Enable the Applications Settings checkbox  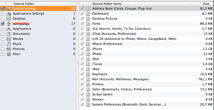(x=3, y=14)
